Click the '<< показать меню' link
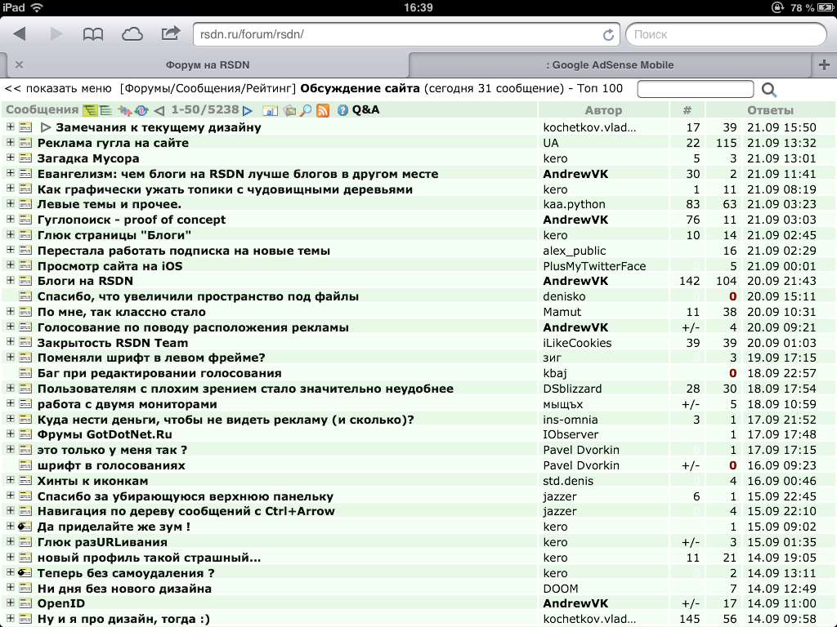This screenshot has height=627, width=837. pos(58,88)
